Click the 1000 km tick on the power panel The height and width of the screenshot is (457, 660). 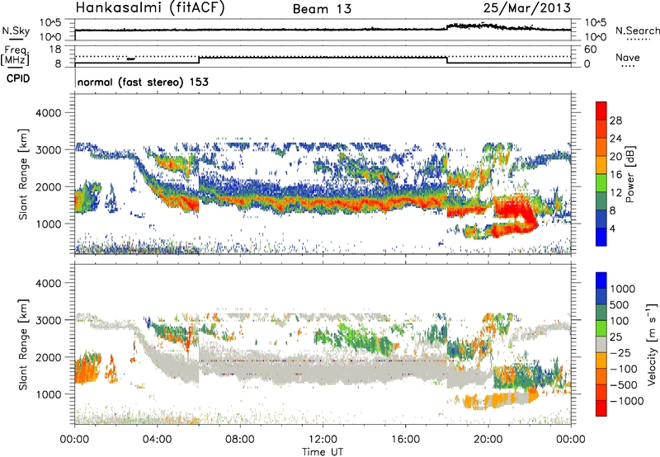click(x=48, y=224)
